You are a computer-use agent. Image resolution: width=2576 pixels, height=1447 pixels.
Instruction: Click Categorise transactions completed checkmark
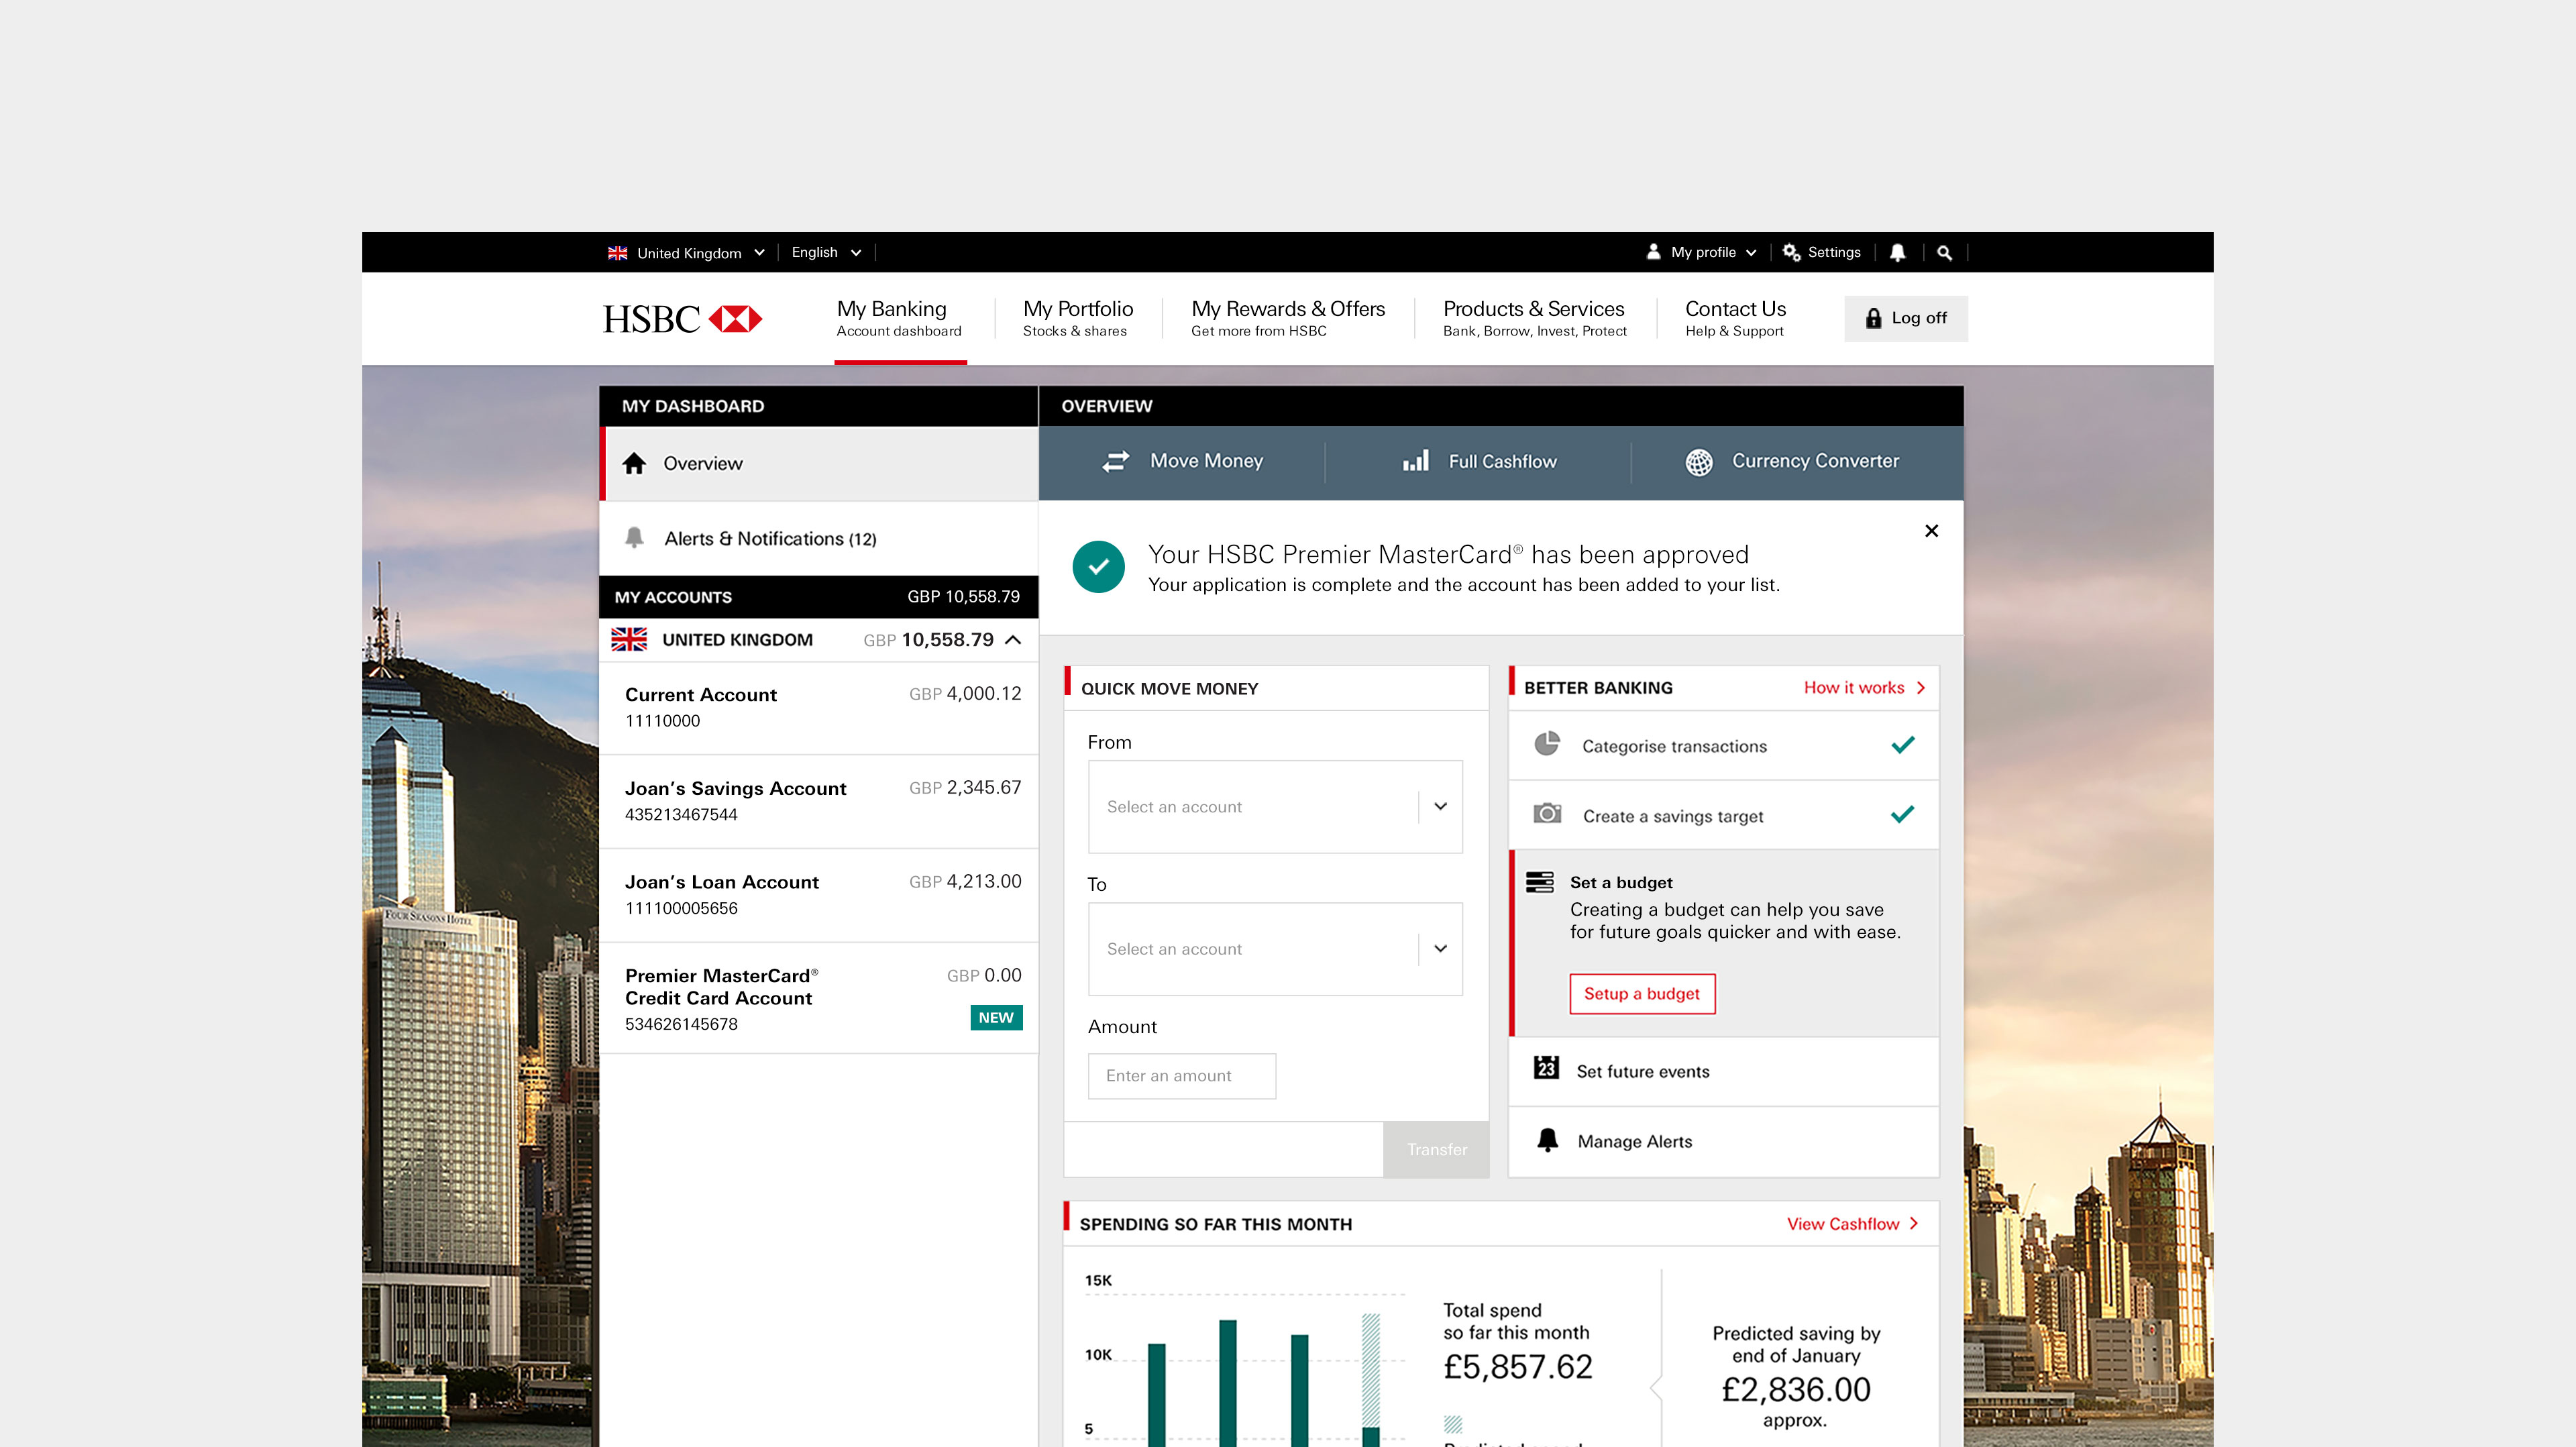[1902, 744]
